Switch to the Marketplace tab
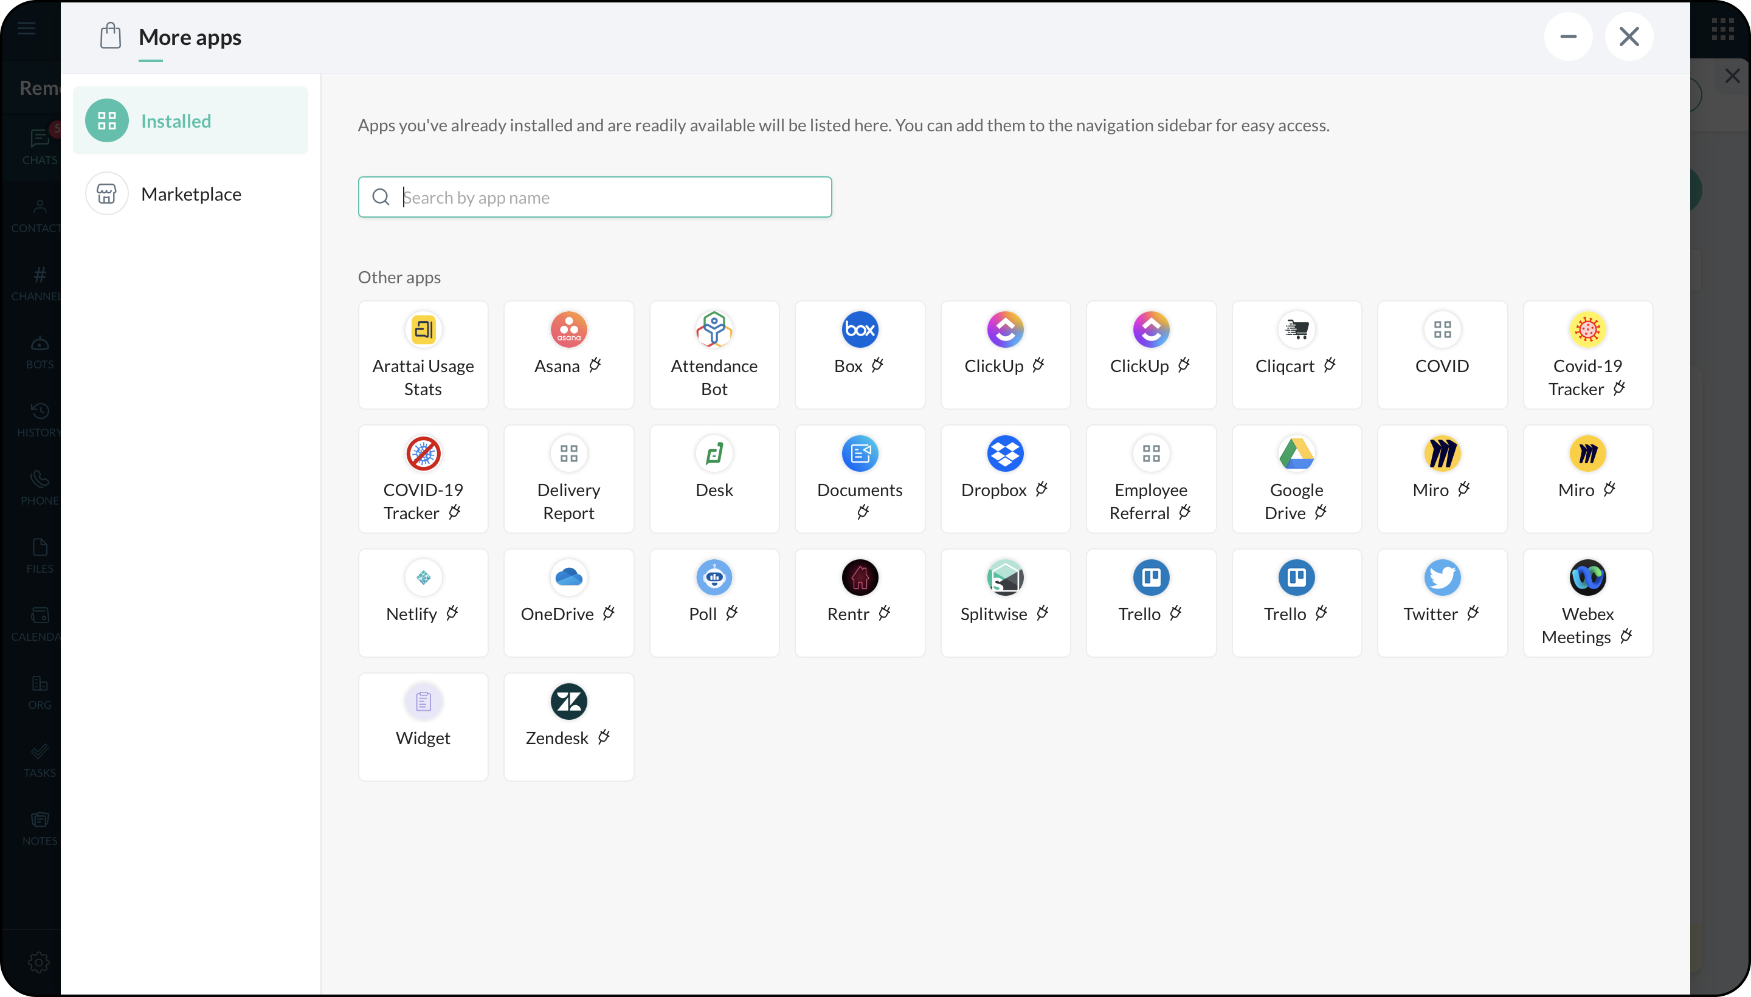 tap(190, 194)
